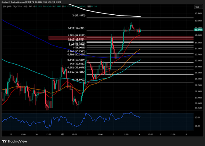Viewport: 205px width, 146px height.
Task: Click the 4 date on time axis
Action: pos(139,134)
